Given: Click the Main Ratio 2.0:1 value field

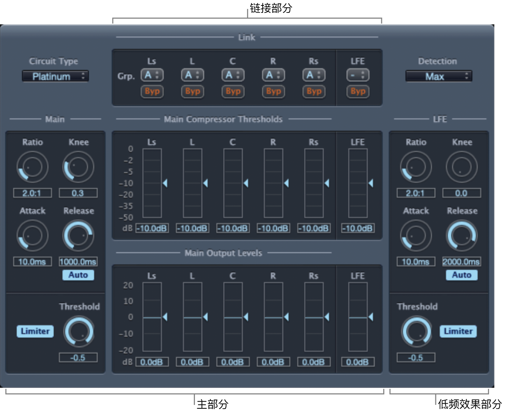Looking at the screenshot, I should 32,193.
